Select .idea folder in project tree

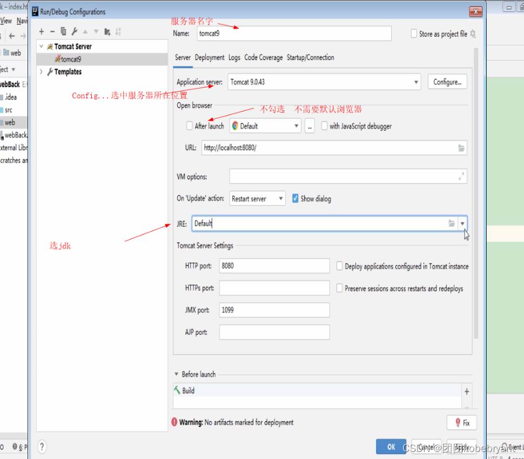click(x=11, y=97)
